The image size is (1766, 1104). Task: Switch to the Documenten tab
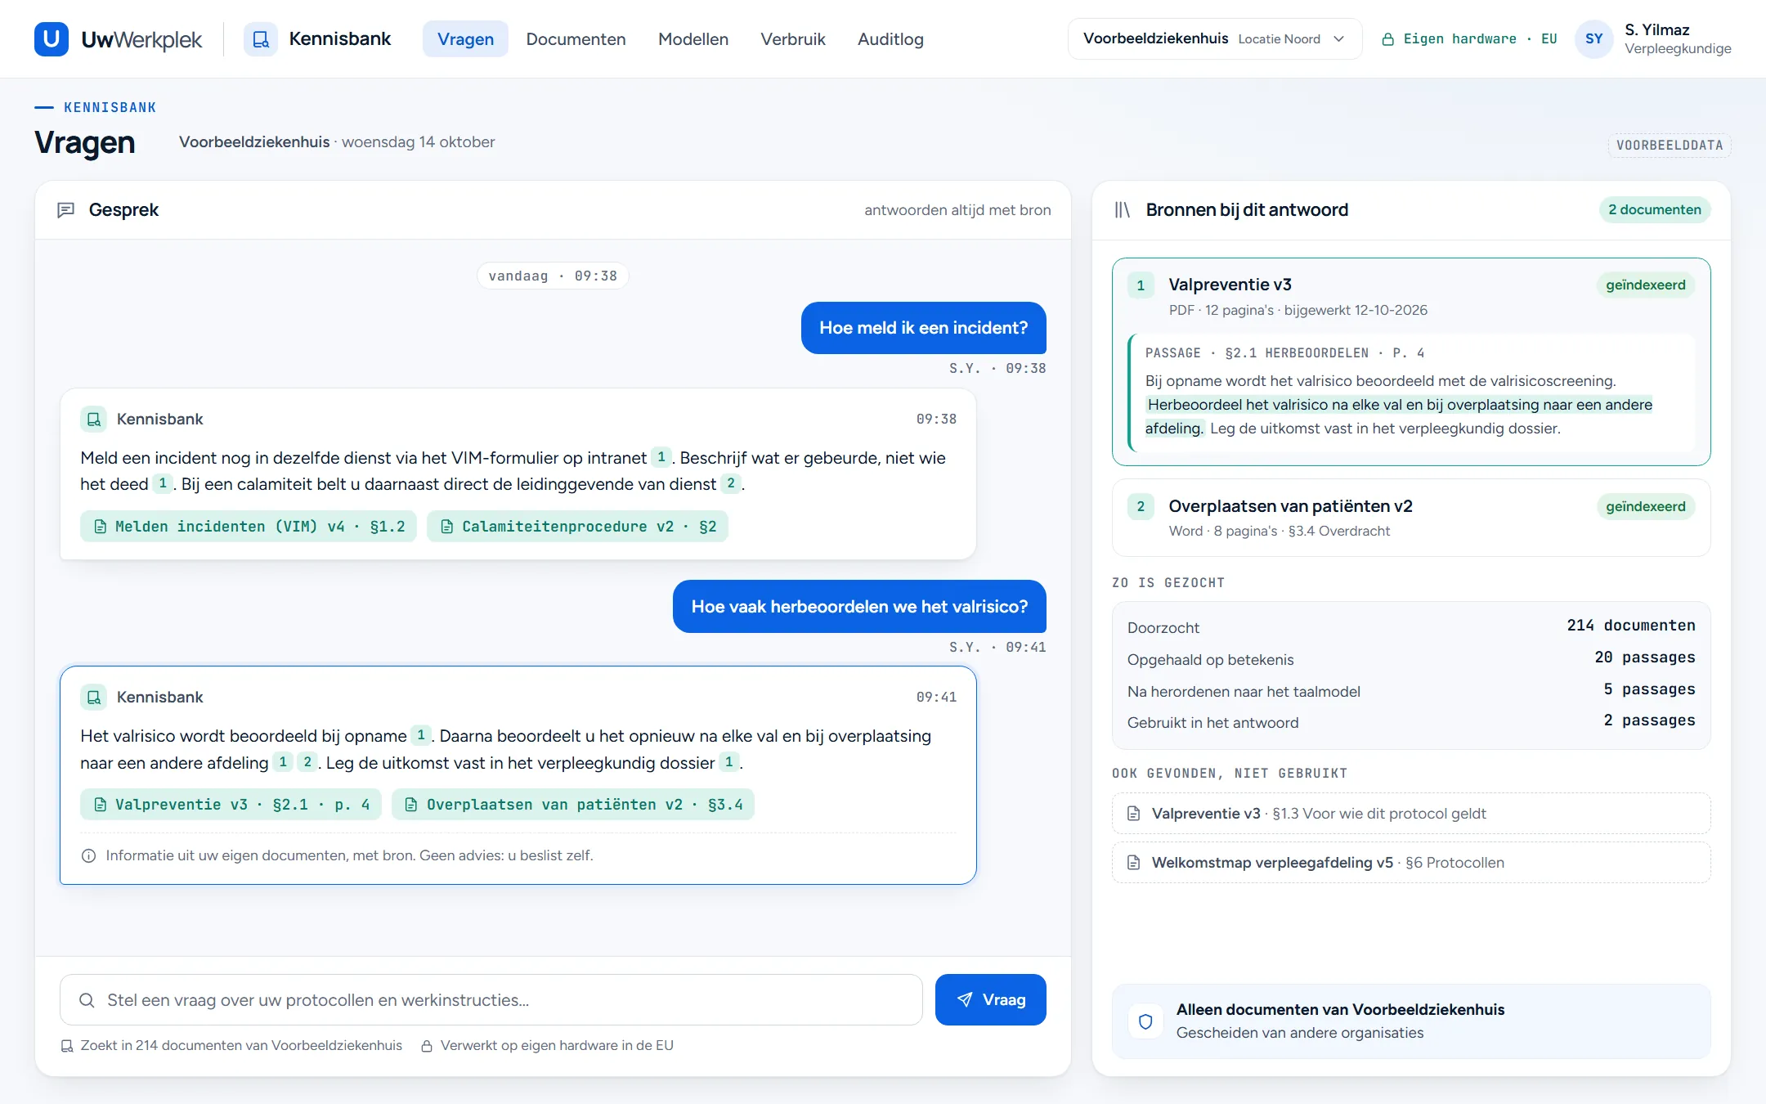576,39
